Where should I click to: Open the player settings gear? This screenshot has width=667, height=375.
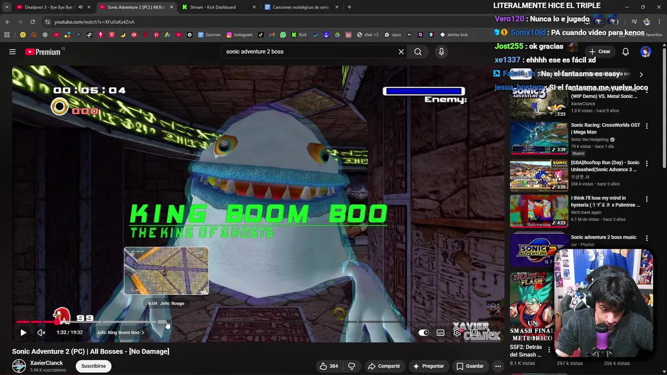click(457, 332)
